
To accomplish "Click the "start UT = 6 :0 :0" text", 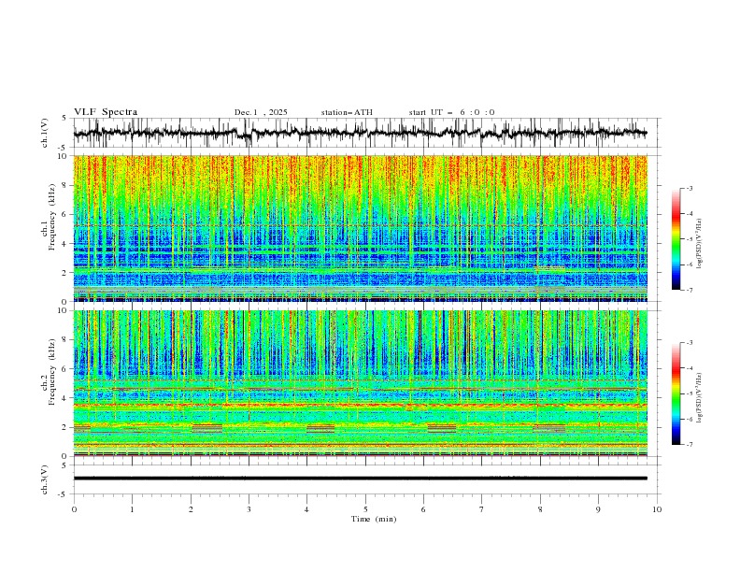I will point(451,112).
